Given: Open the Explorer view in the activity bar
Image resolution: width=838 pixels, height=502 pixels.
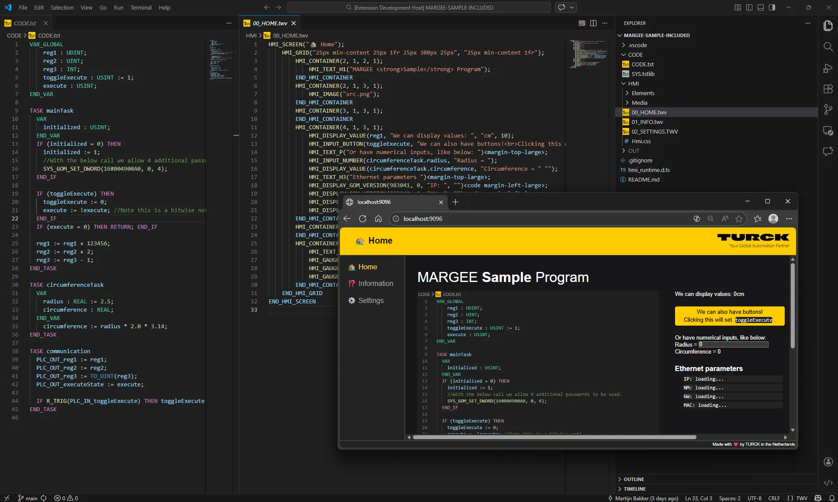Looking at the screenshot, I should point(828,26).
